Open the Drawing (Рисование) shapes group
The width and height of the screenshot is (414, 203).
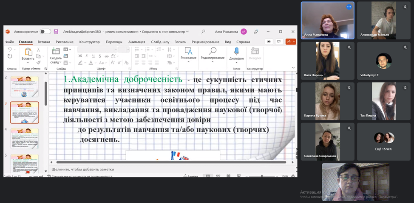click(x=188, y=54)
